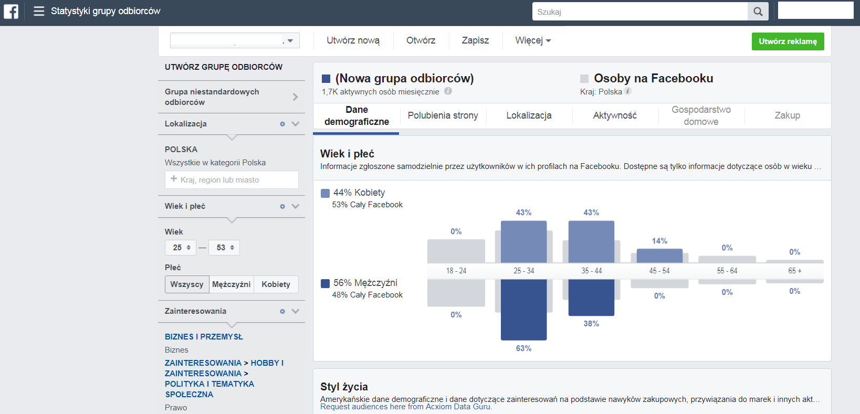Open maximum age selector showing 53

(224, 248)
